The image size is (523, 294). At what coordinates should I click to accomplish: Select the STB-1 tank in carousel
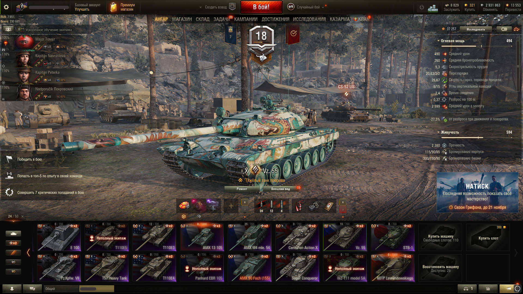393,237
